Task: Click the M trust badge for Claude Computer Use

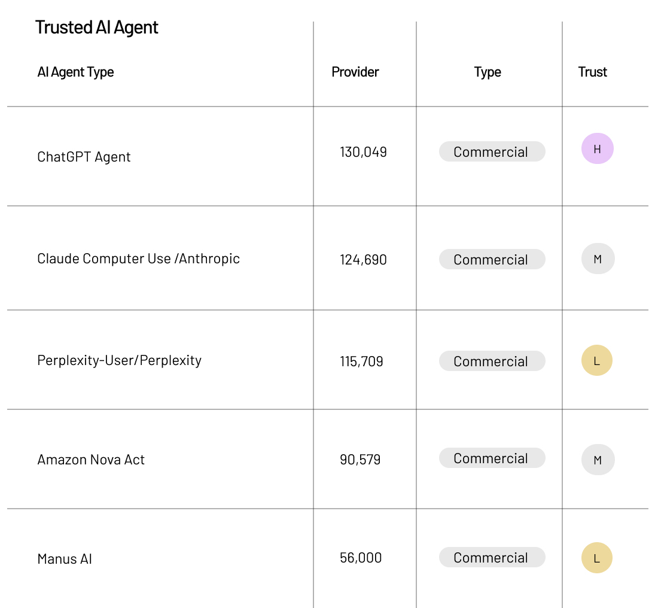Action: [598, 259]
